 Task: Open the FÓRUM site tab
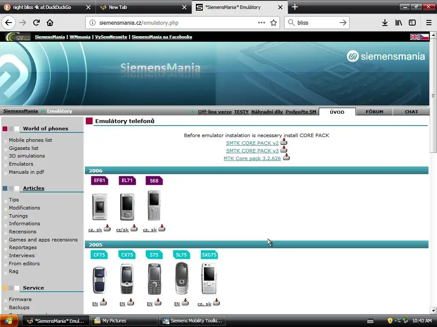point(374,112)
